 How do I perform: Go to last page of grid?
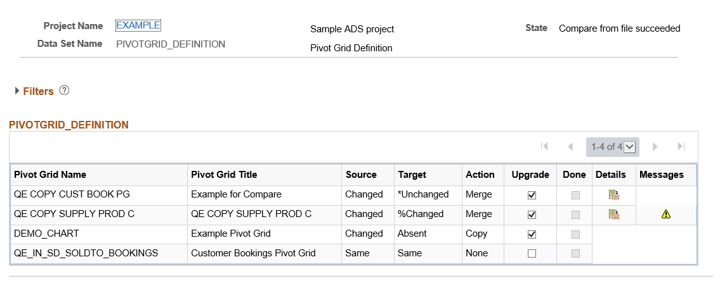pos(681,146)
